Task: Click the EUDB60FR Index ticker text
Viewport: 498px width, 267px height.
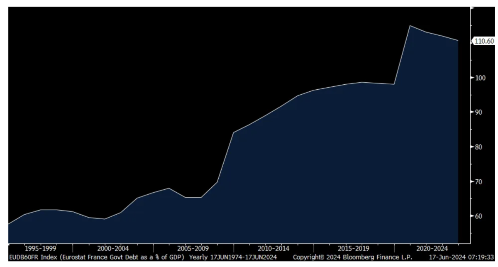Action: pos(27,257)
